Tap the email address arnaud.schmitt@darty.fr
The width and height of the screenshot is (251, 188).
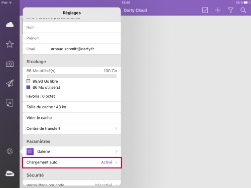72,49
